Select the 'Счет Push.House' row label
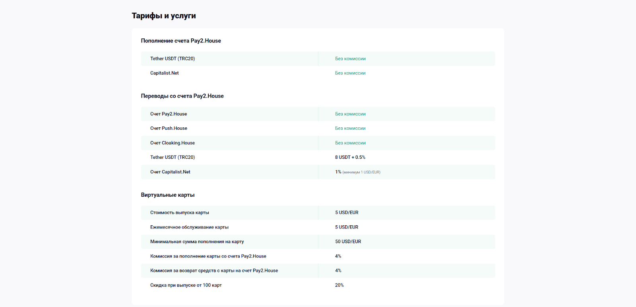 point(169,129)
